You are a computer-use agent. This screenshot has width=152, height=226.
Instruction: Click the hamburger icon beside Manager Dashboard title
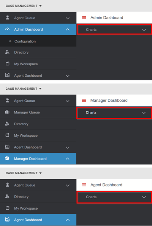click(84, 100)
